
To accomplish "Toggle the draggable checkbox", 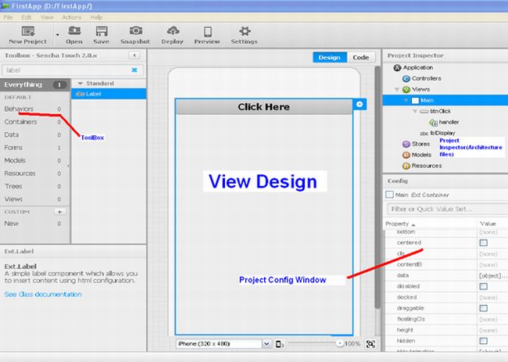I will 483,308.
